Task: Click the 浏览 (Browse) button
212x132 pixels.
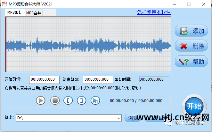Action: pos(133,118)
